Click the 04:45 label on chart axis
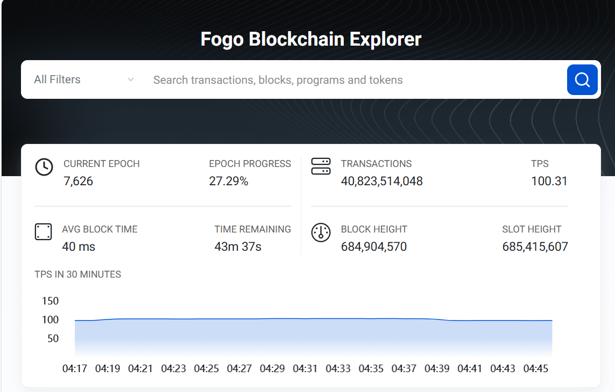Viewport: 615px width, 392px height. tap(535, 368)
